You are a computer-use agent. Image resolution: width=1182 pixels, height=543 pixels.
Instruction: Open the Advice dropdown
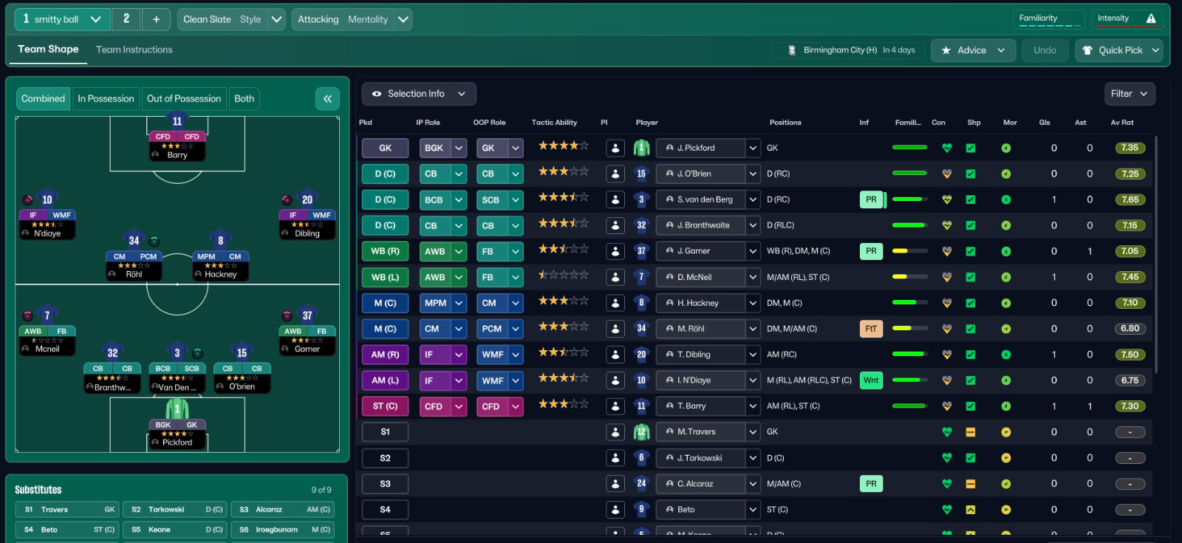973,50
